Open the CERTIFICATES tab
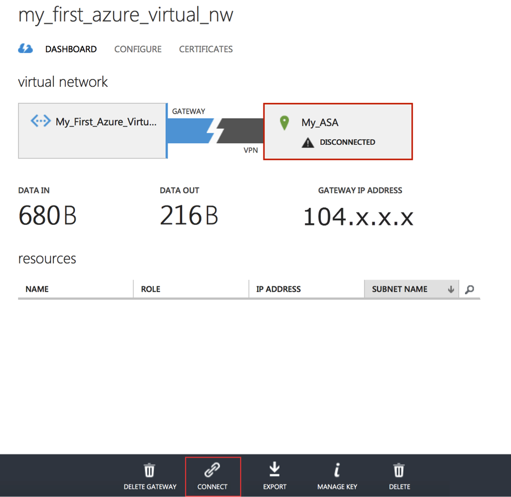 coord(206,49)
